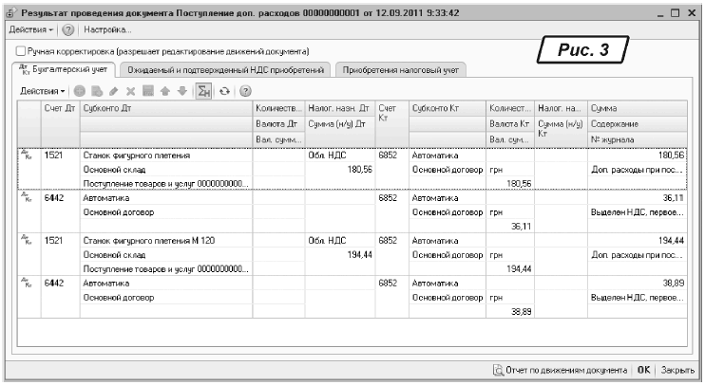The width and height of the screenshot is (705, 385).
Task: Open the top Действия dropdown menu
Action: point(29,32)
